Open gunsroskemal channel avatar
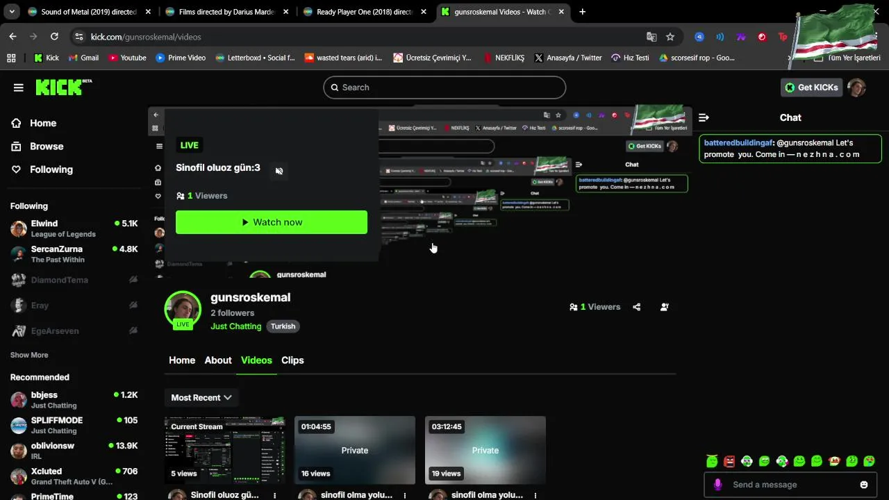Image resolution: width=889 pixels, height=500 pixels. [x=183, y=309]
